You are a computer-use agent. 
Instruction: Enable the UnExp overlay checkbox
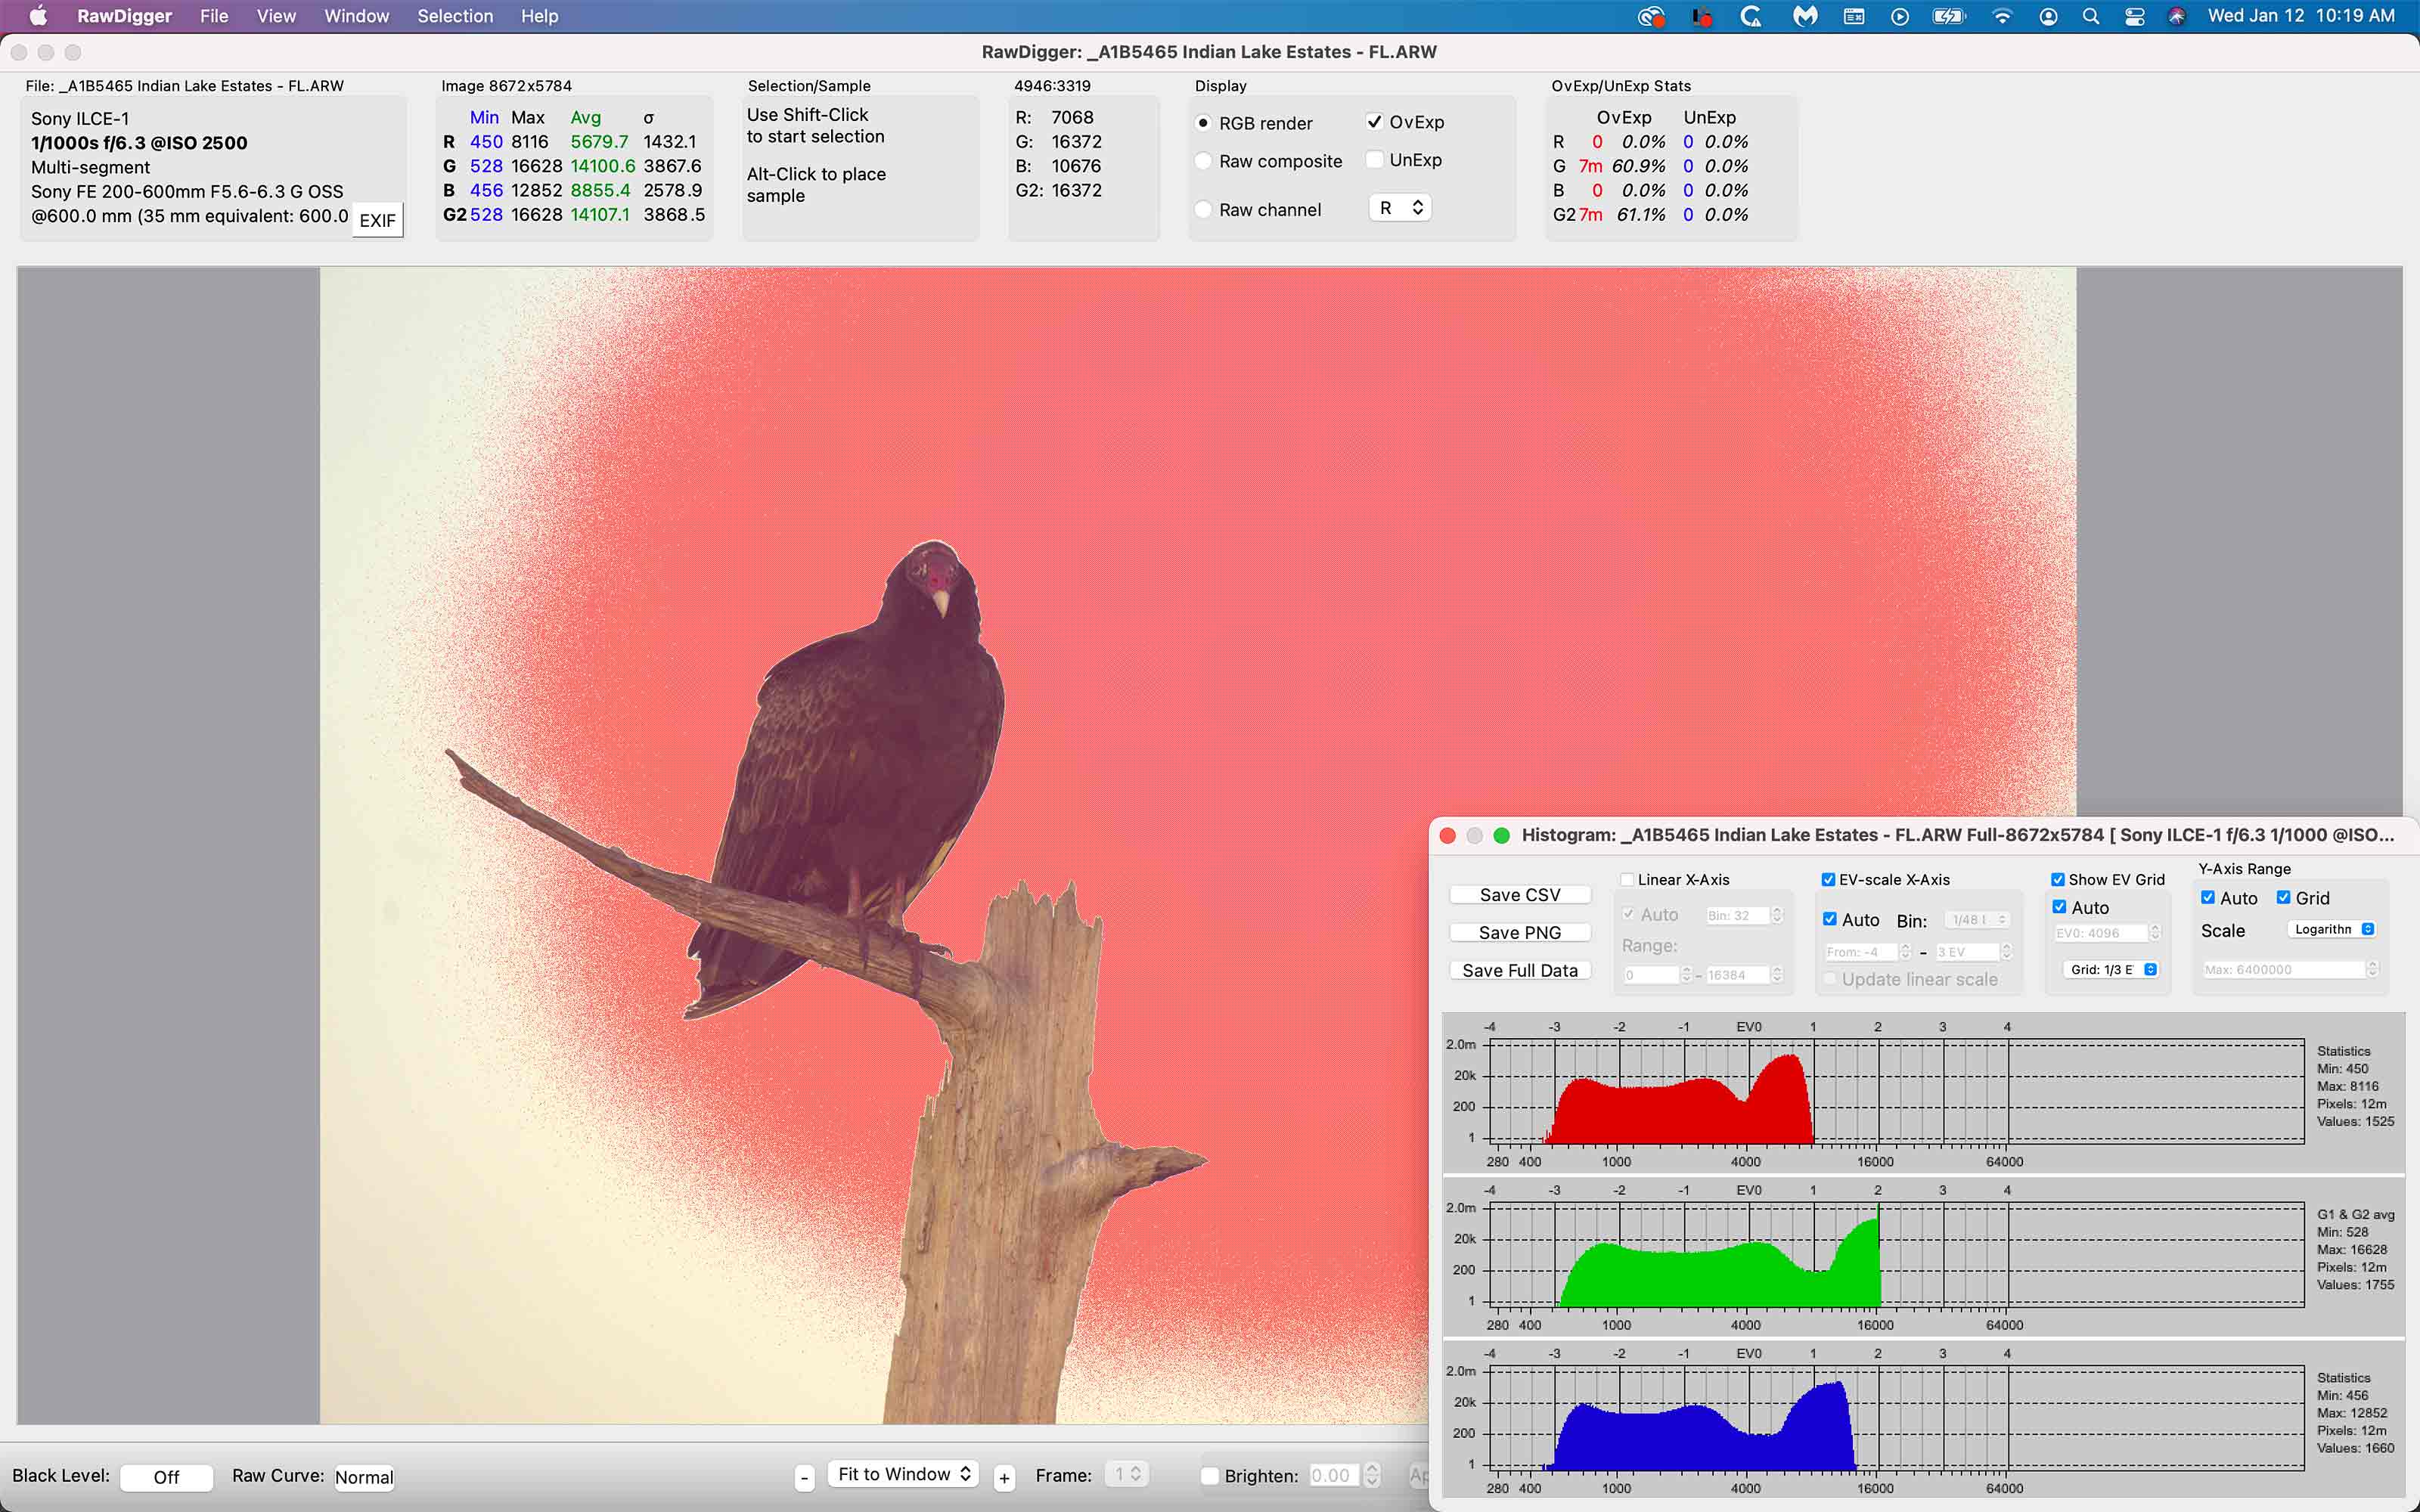coord(1375,160)
